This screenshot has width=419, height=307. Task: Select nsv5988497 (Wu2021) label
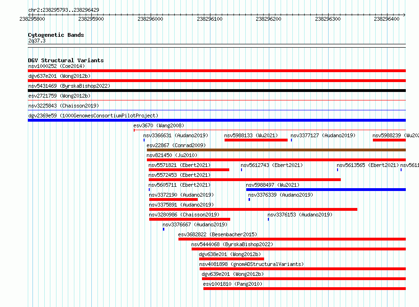coord(273,185)
